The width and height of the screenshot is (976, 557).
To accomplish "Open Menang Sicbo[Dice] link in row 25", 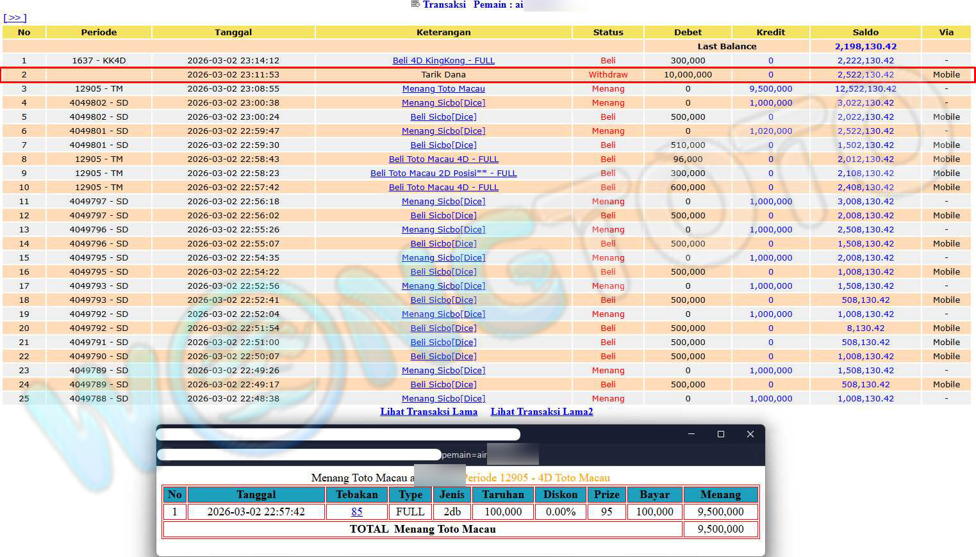I will (443, 399).
